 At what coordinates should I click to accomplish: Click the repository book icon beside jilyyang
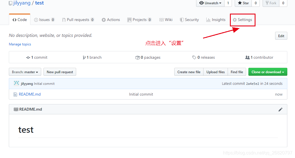coord(11,3)
